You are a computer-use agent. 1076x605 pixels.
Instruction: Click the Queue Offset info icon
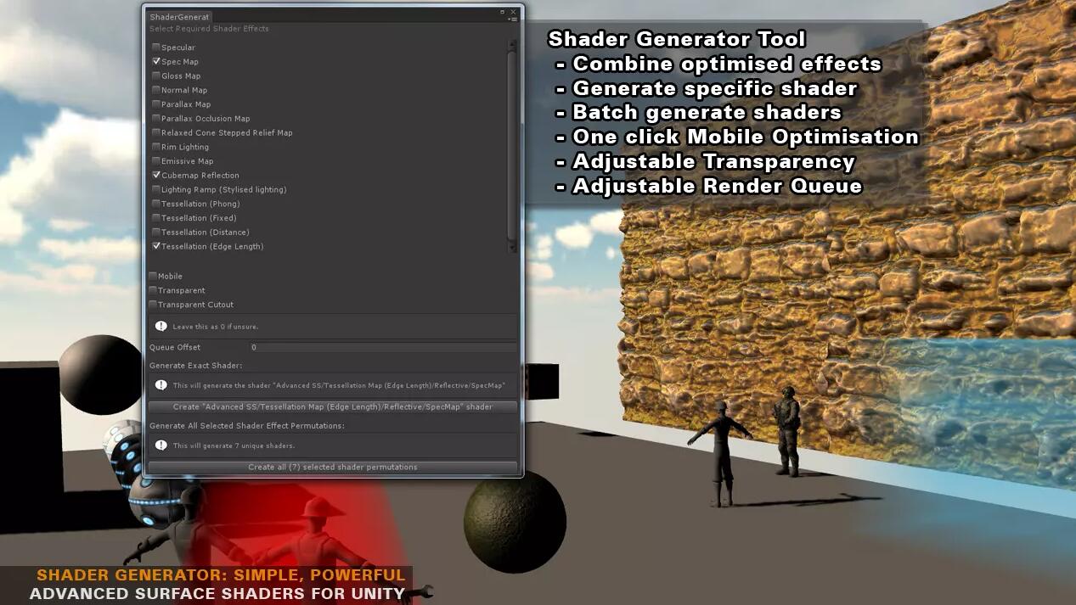pyautogui.click(x=161, y=326)
